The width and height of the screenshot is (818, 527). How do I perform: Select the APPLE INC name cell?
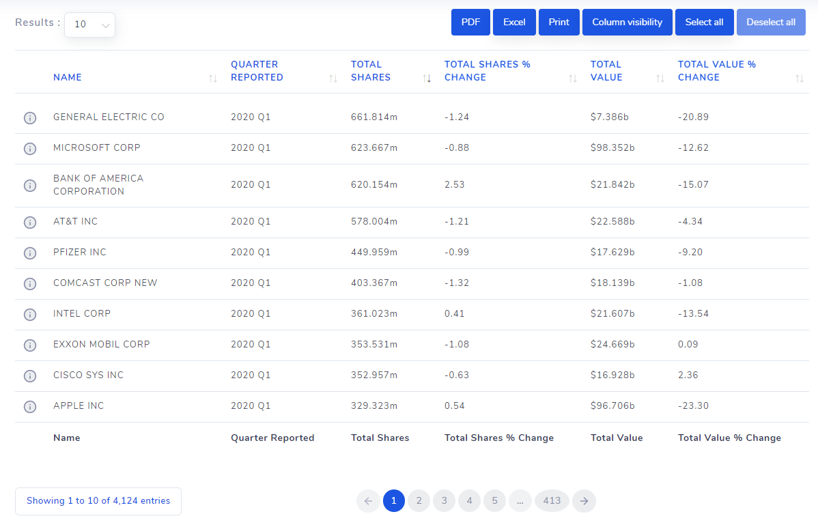[79, 406]
